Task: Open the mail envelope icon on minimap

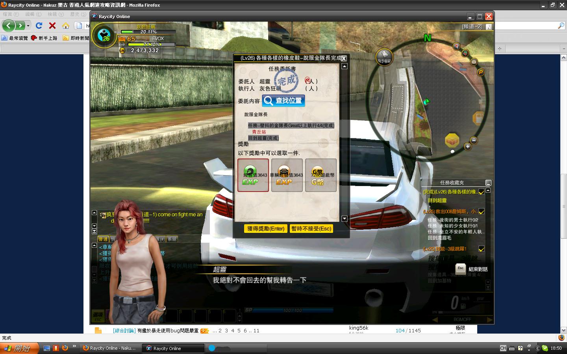Action: click(474, 62)
